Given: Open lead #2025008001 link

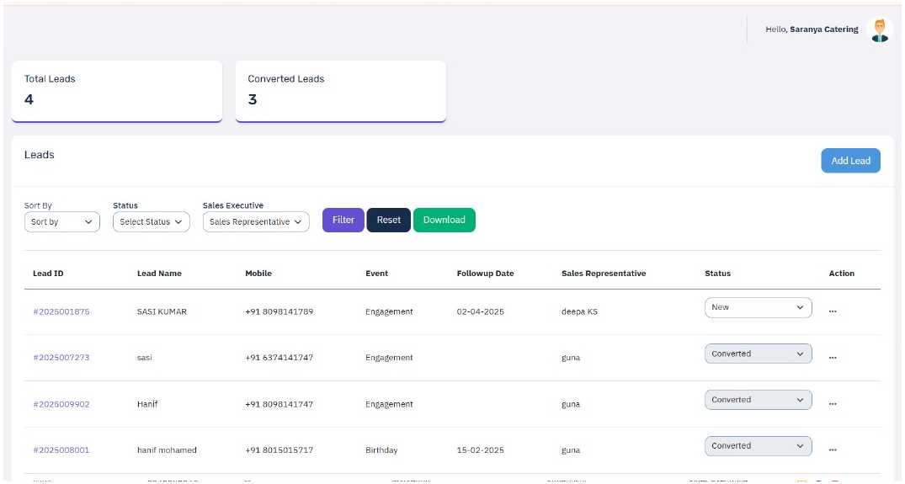Looking at the screenshot, I should pos(61,450).
